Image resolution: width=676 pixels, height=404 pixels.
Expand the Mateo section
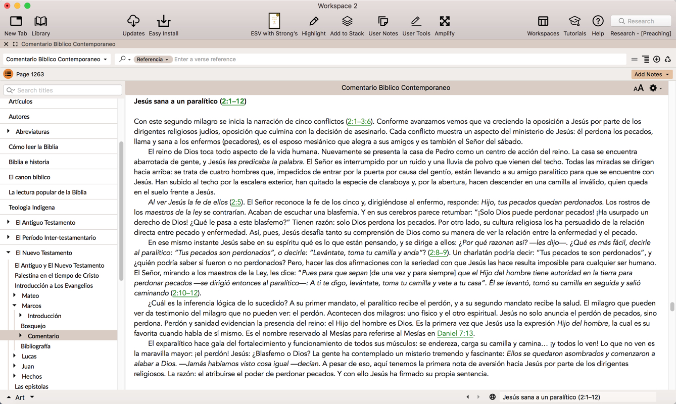click(15, 295)
